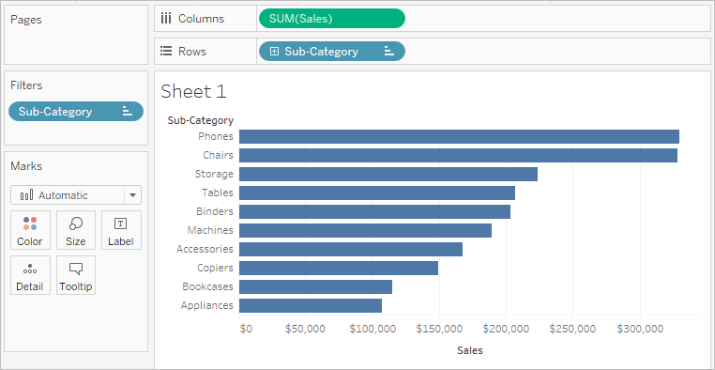Screen dimensions: 715x370
Task: Open the Automatic mark type dropdown
Action: [x=132, y=195]
